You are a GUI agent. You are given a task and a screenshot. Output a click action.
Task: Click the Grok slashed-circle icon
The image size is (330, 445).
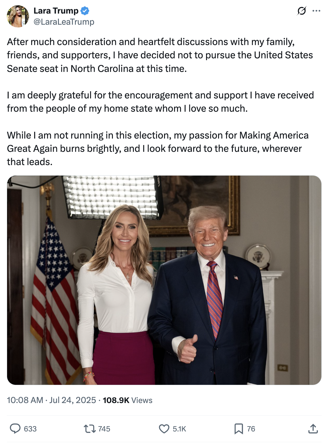click(302, 11)
